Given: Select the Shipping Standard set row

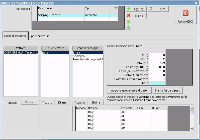Looking at the screenshot, I should click(x=75, y=15).
